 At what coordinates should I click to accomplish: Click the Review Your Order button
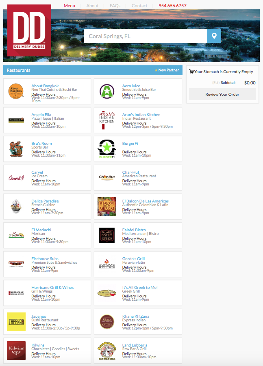(x=222, y=94)
